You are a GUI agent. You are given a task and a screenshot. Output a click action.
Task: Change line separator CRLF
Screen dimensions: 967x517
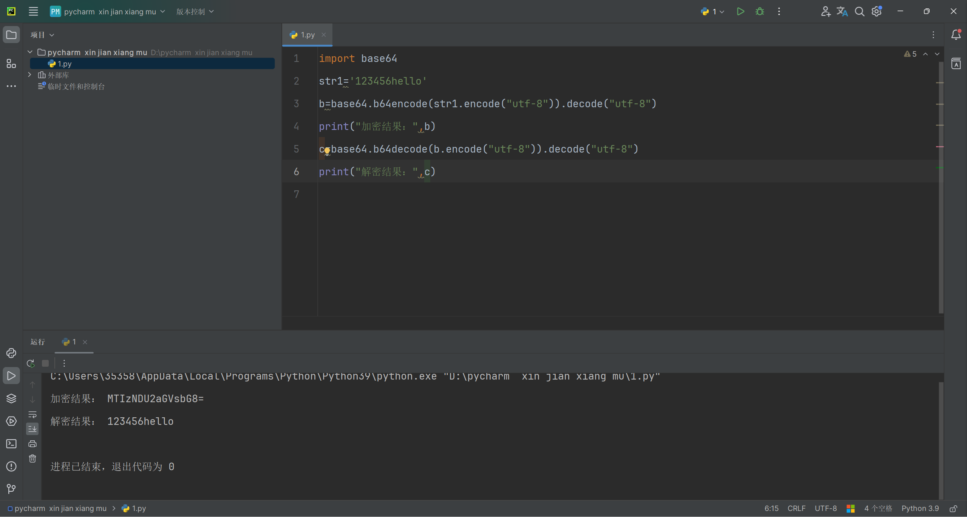796,508
